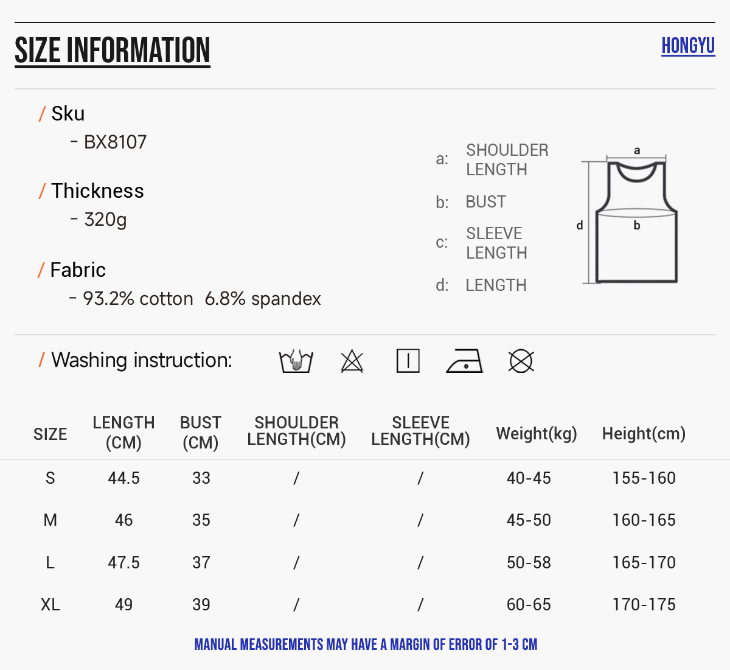Click the Height(cm) column header
This screenshot has width=730, height=670.
pyautogui.click(x=644, y=434)
